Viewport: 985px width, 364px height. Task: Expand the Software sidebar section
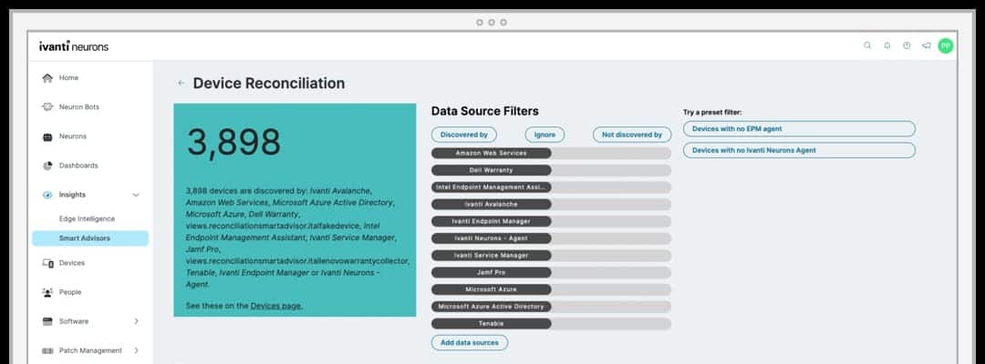tap(136, 321)
